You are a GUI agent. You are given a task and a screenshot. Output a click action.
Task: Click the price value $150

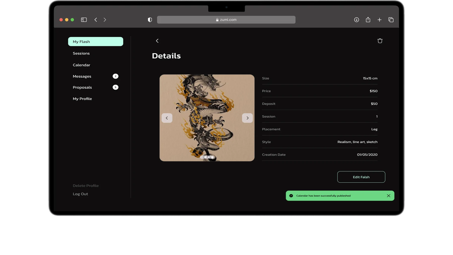click(x=373, y=91)
